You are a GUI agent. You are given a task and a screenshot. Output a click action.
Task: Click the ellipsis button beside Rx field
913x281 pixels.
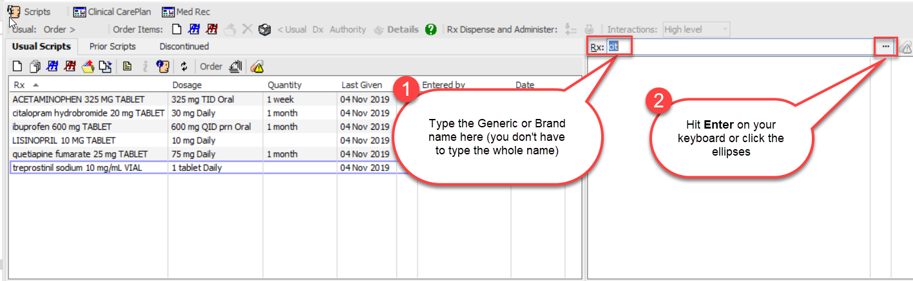coord(886,46)
